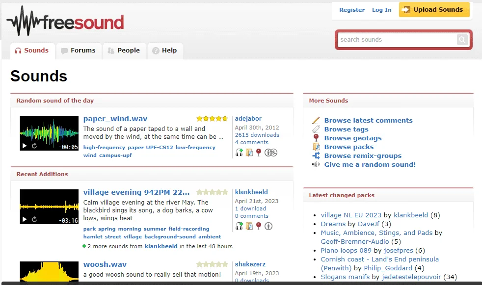Image resolution: width=482 pixels, height=285 pixels.
Task: Open the 4 comments link
Action: (x=251, y=142)
